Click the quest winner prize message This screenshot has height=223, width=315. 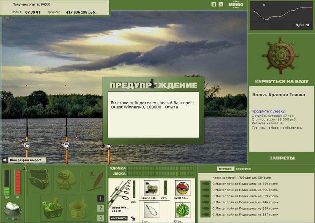(152, 105)
